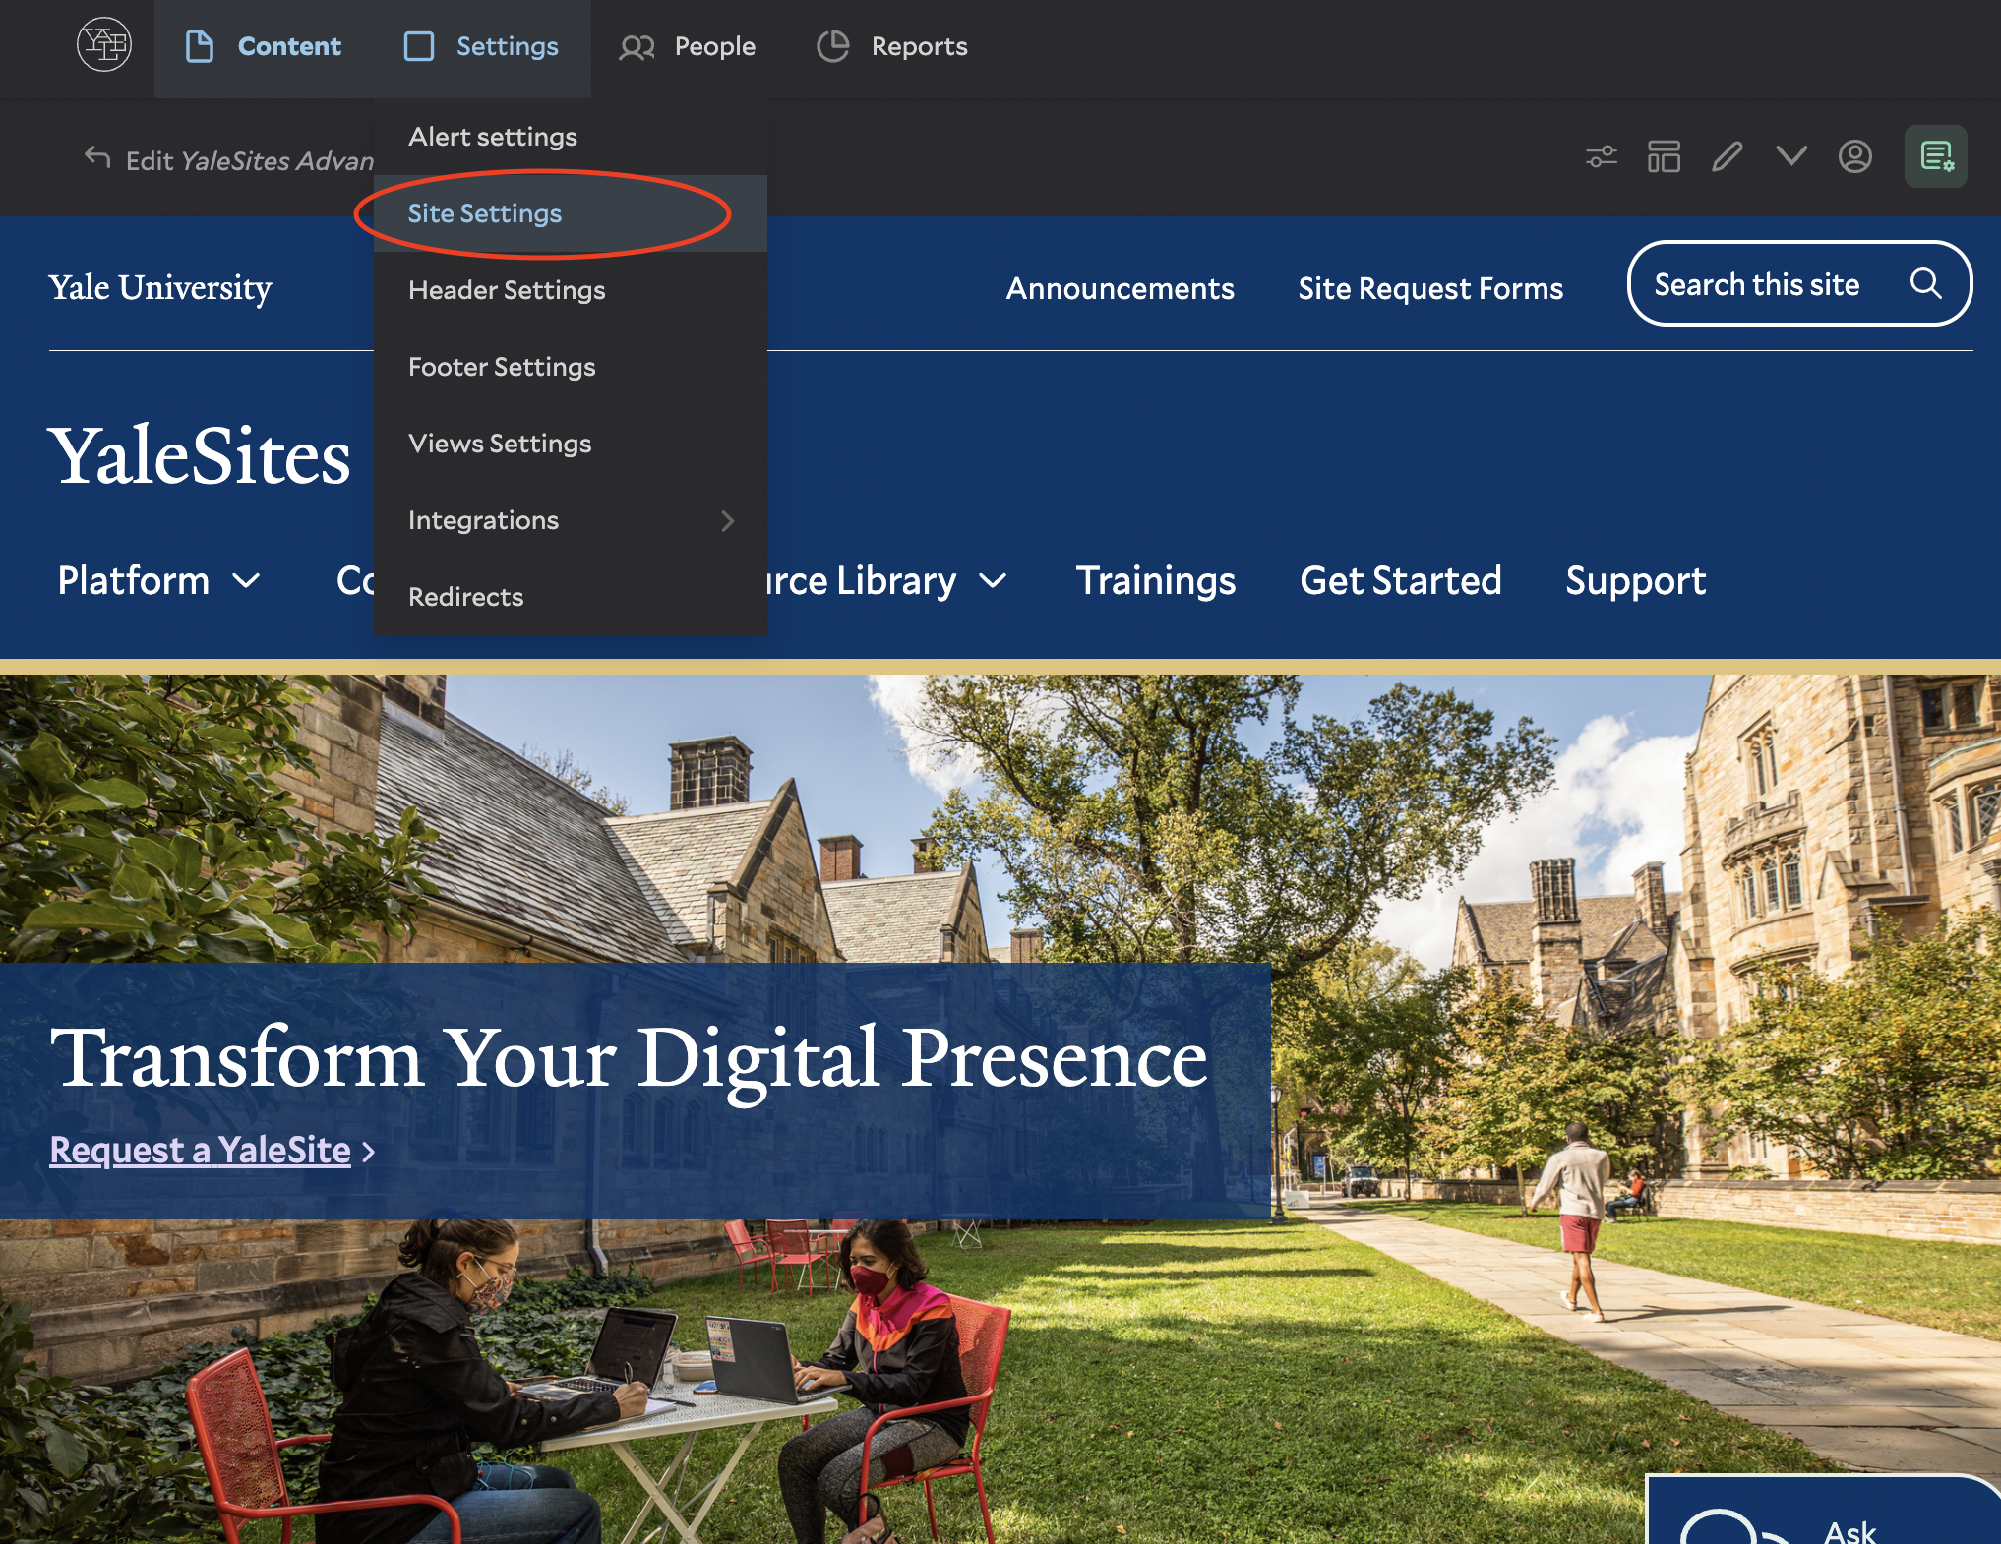The height and width of the screenshot is (1544, 2001).
Task: Open Footer Settings option
Action: [x=571, y=367]
